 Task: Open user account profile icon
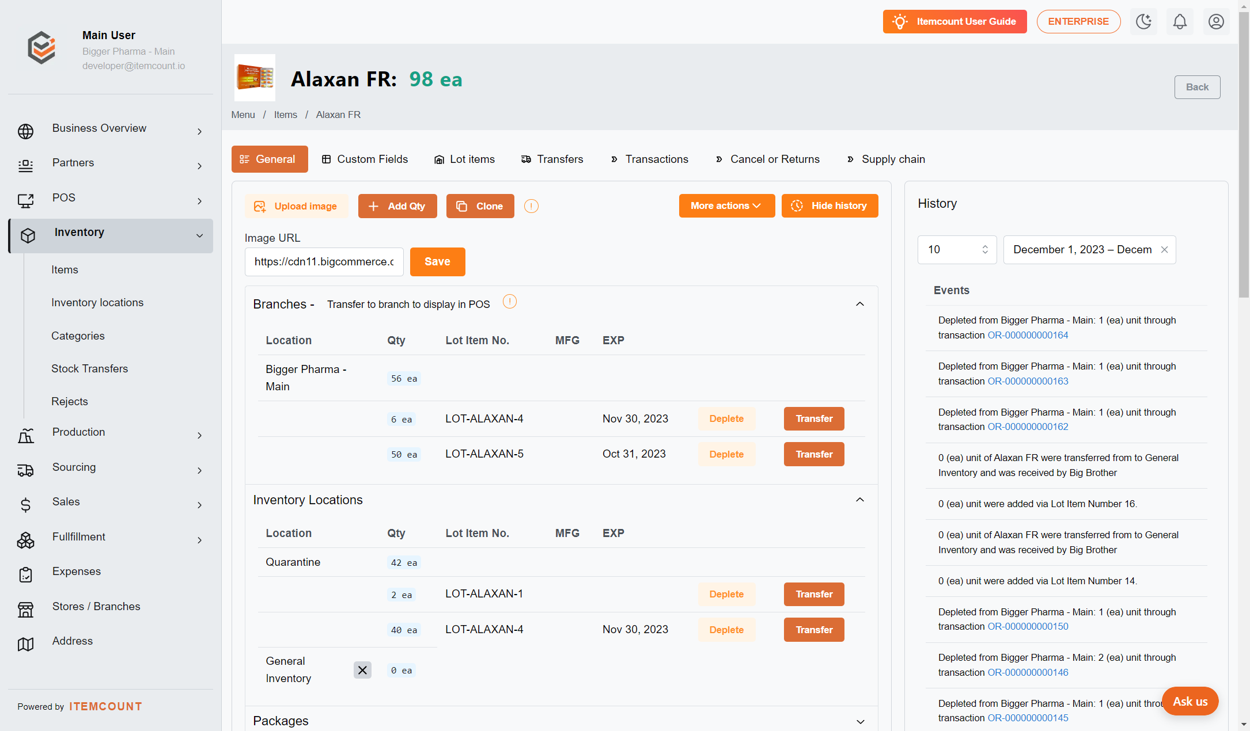coord(1216,22)
